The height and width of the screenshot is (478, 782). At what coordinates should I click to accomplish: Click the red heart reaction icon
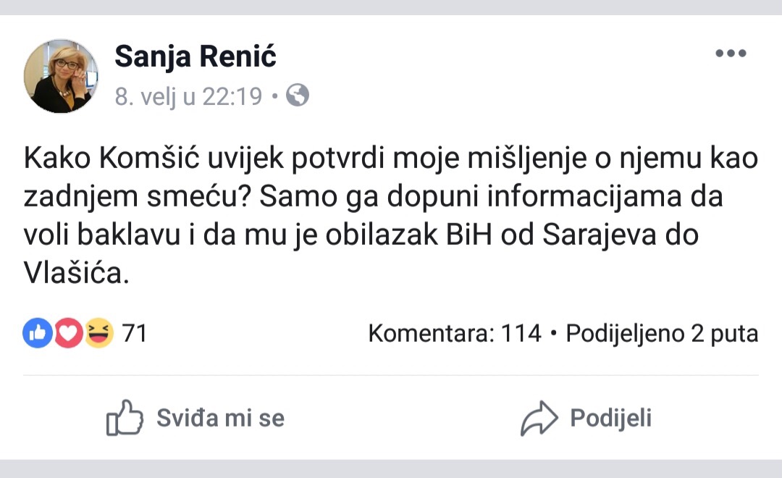(x=68, y=333)
